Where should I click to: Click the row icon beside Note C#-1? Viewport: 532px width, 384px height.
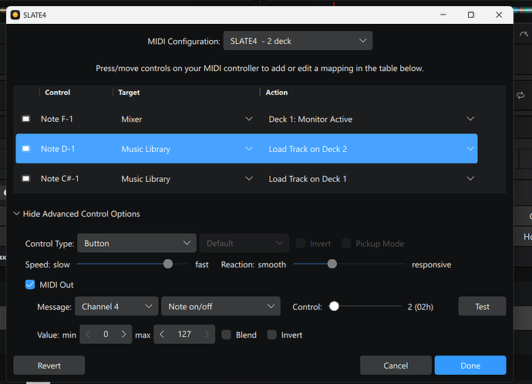25,179
